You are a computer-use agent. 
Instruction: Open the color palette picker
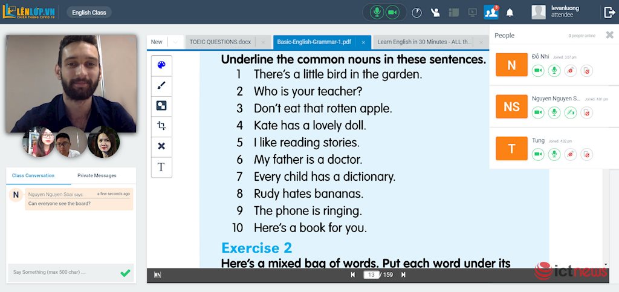tap(161, 65)
